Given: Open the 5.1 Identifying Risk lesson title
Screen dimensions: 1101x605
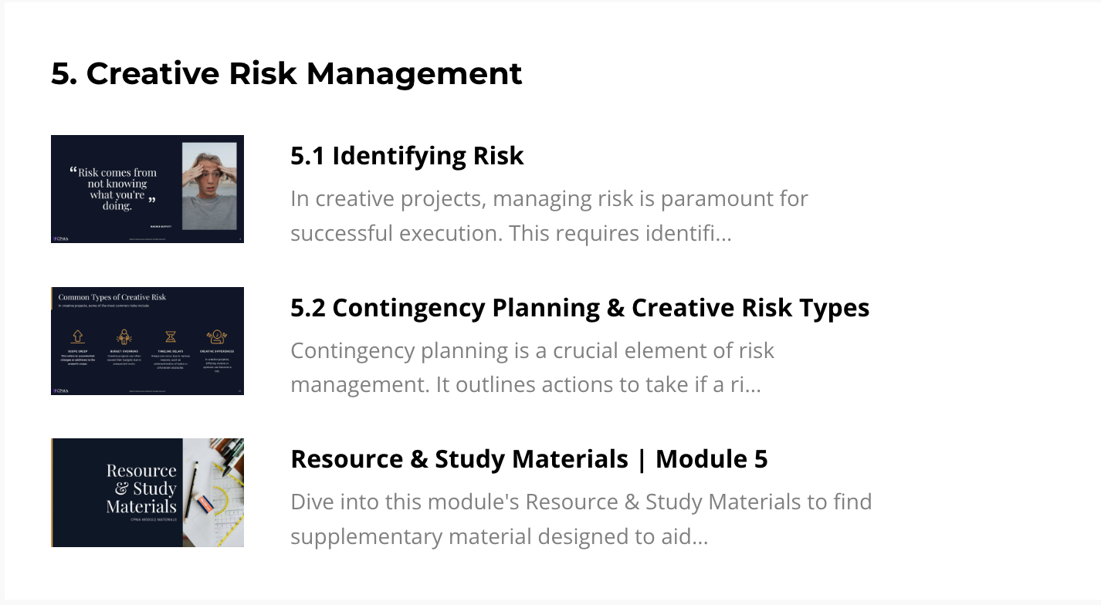Looking at the screenshot, I should point(407,156).
